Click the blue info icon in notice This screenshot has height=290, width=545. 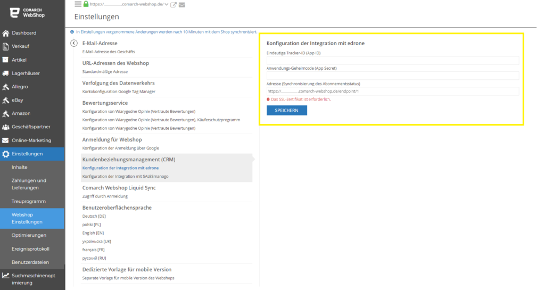(x=72, y=31)
